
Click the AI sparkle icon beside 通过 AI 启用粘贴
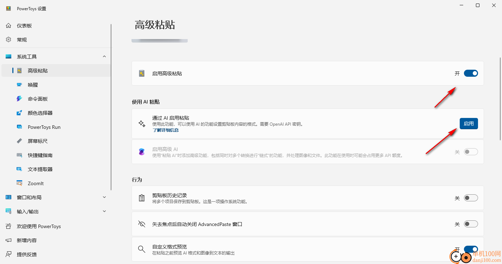point(142,124)
